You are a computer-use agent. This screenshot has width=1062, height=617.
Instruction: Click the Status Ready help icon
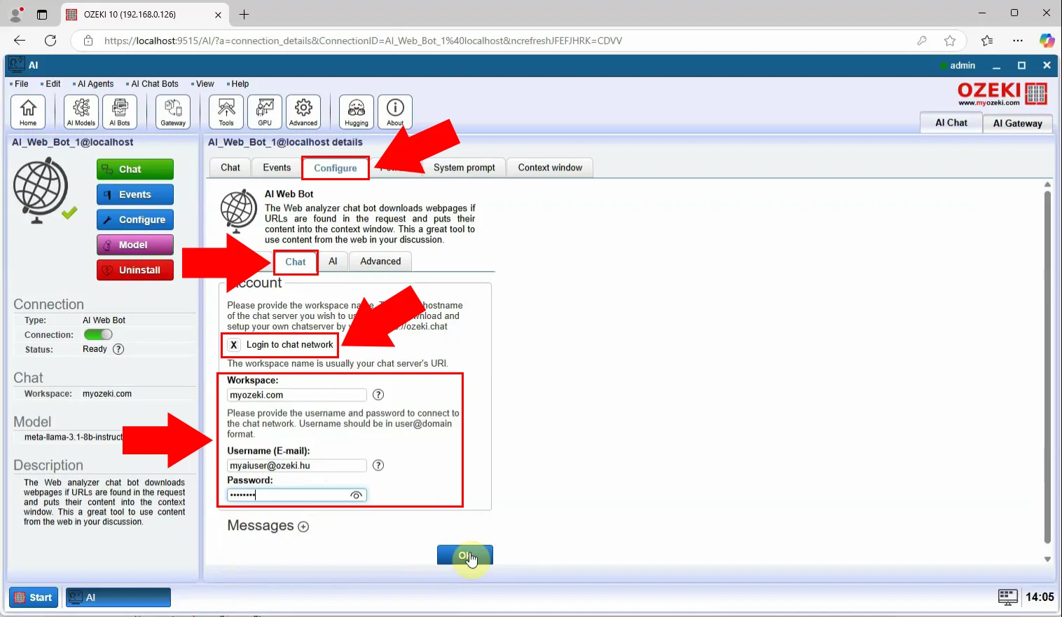point(118,349)
